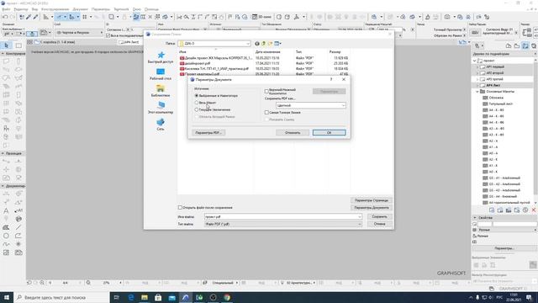538x303 pixels.
Task: Switch Navigator to Publisher sets icon
Action: click(534, 45)
